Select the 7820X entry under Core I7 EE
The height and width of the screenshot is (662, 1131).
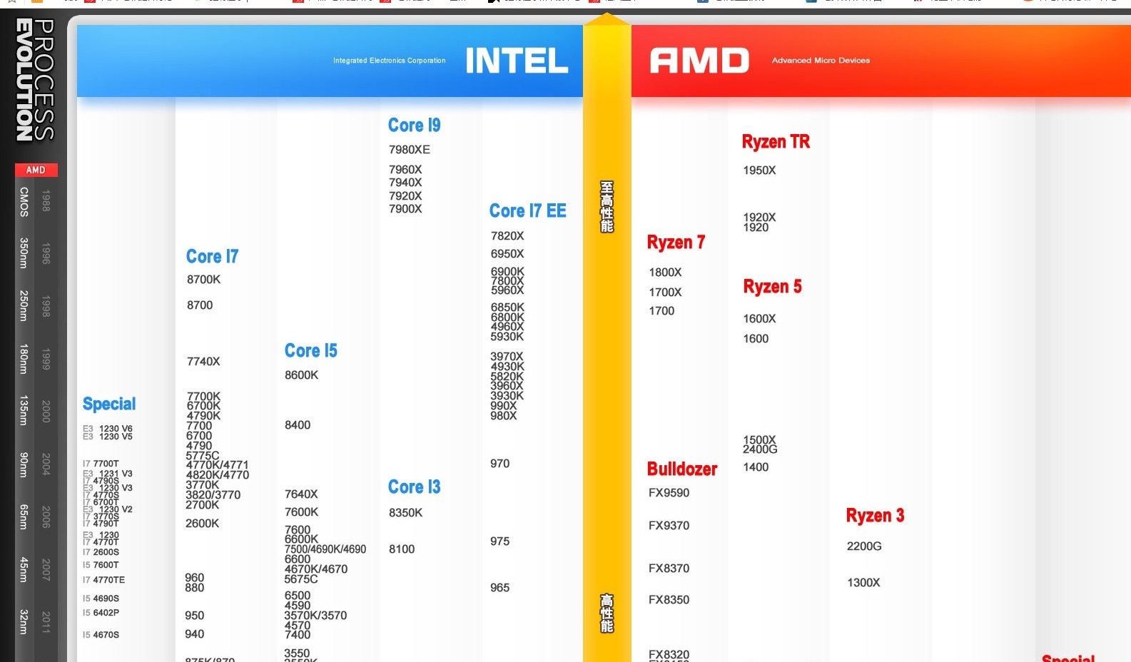[x=507, y=236]
